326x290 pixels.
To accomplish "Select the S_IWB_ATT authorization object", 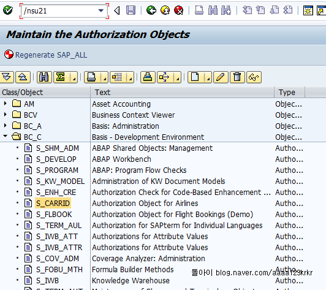I will click(x=57, y=236).
